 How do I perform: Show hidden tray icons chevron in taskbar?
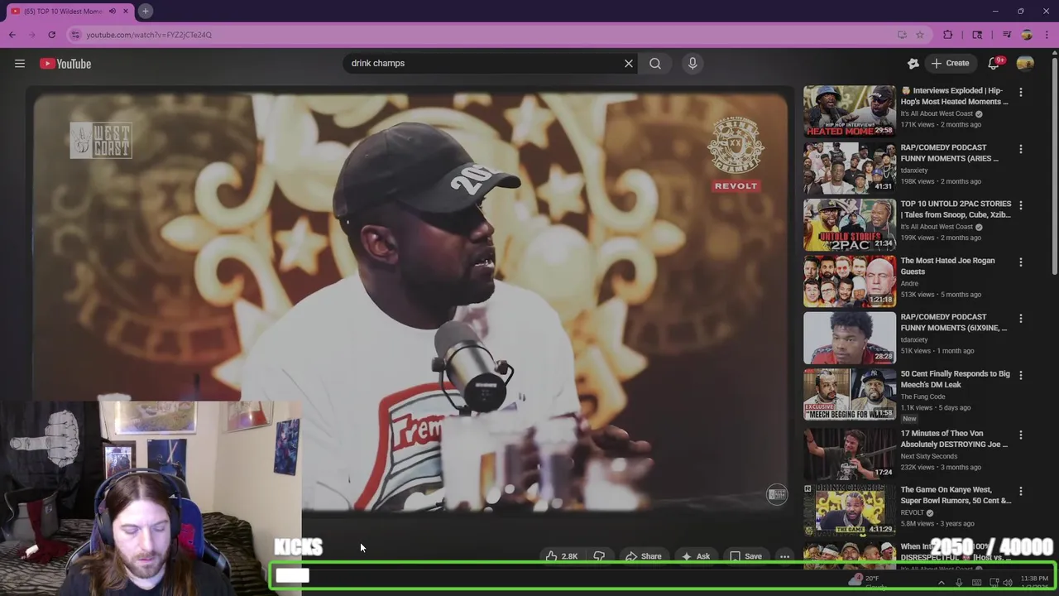click(x=941, y=583)
